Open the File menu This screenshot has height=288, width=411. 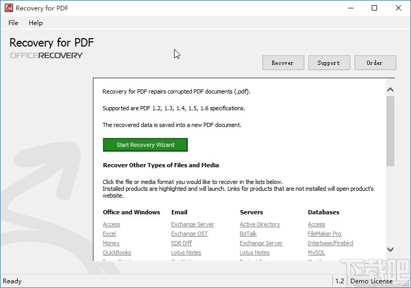[x=13, y=23]
